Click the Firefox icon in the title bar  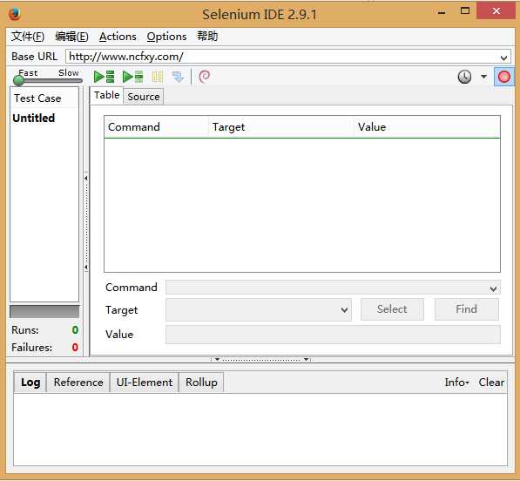pos(15,14)
